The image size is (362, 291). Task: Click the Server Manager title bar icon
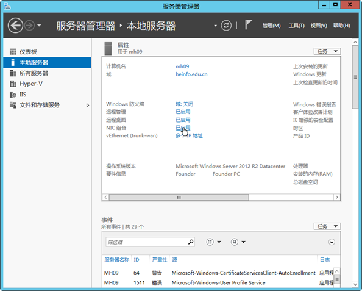(x=7, y=6)
